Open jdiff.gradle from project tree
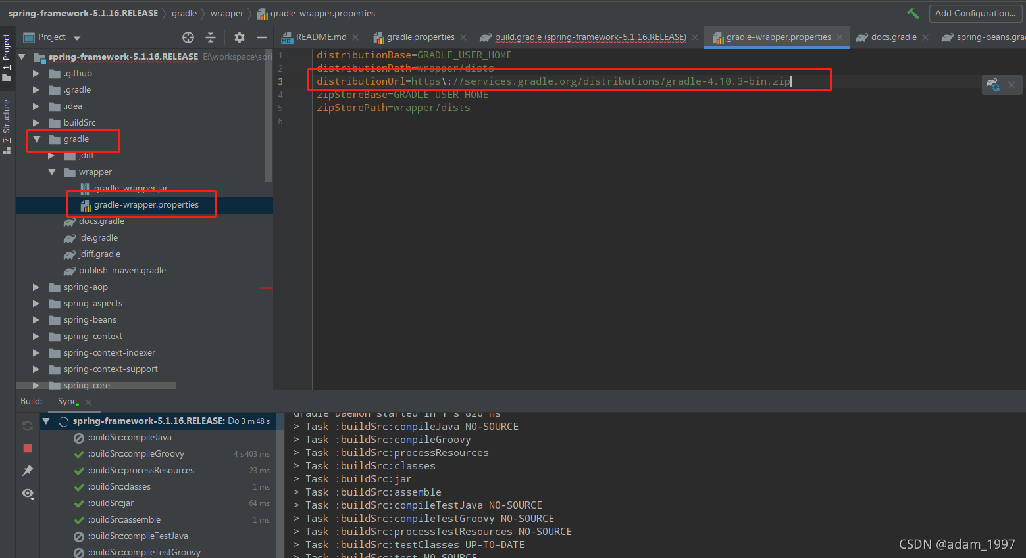 point(99,254)
